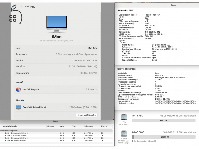Click the 512 GB SSD drive icon
Viewport: 199px width, 149px height.
[124, 133]
